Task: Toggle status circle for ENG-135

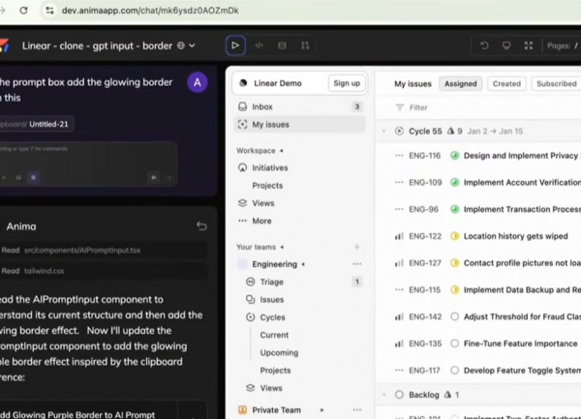Action: [455, 344]
